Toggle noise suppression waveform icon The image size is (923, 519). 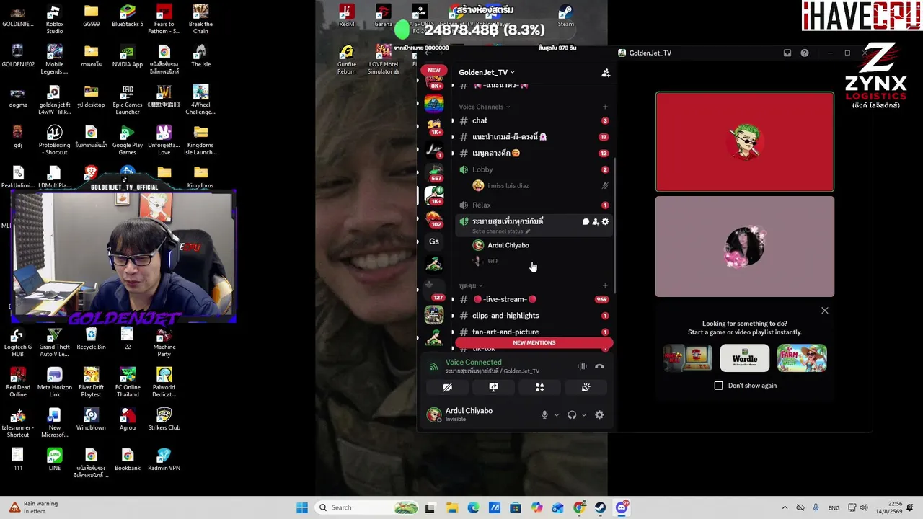[x=582, y=366]
